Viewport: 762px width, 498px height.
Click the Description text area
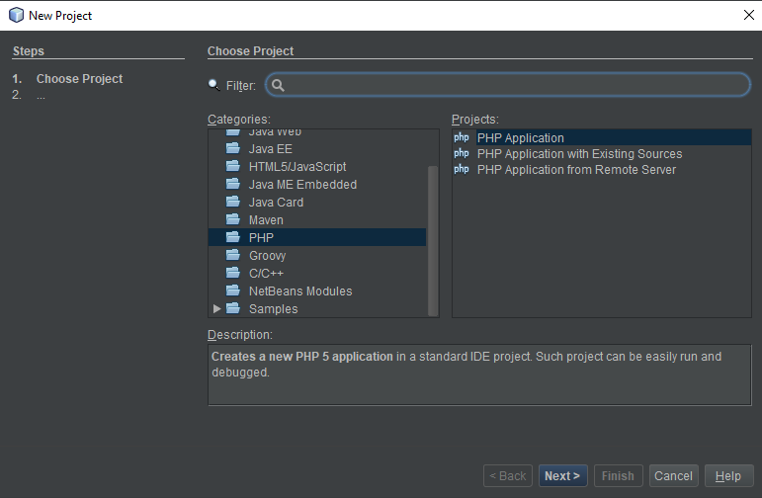[x=479, y=374]
